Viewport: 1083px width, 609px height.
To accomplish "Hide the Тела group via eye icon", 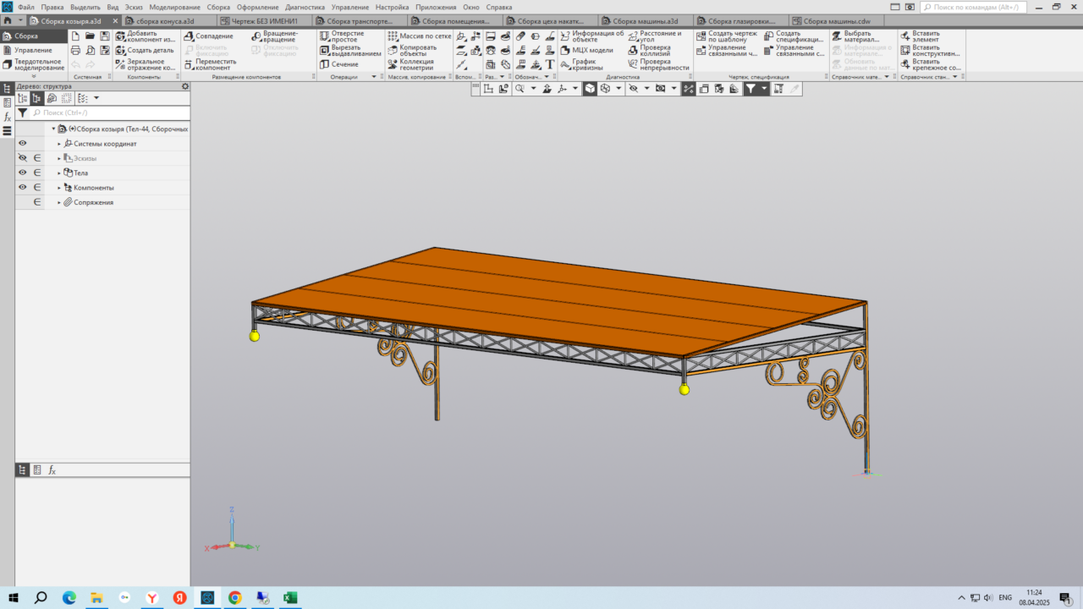I will (23, 173).
